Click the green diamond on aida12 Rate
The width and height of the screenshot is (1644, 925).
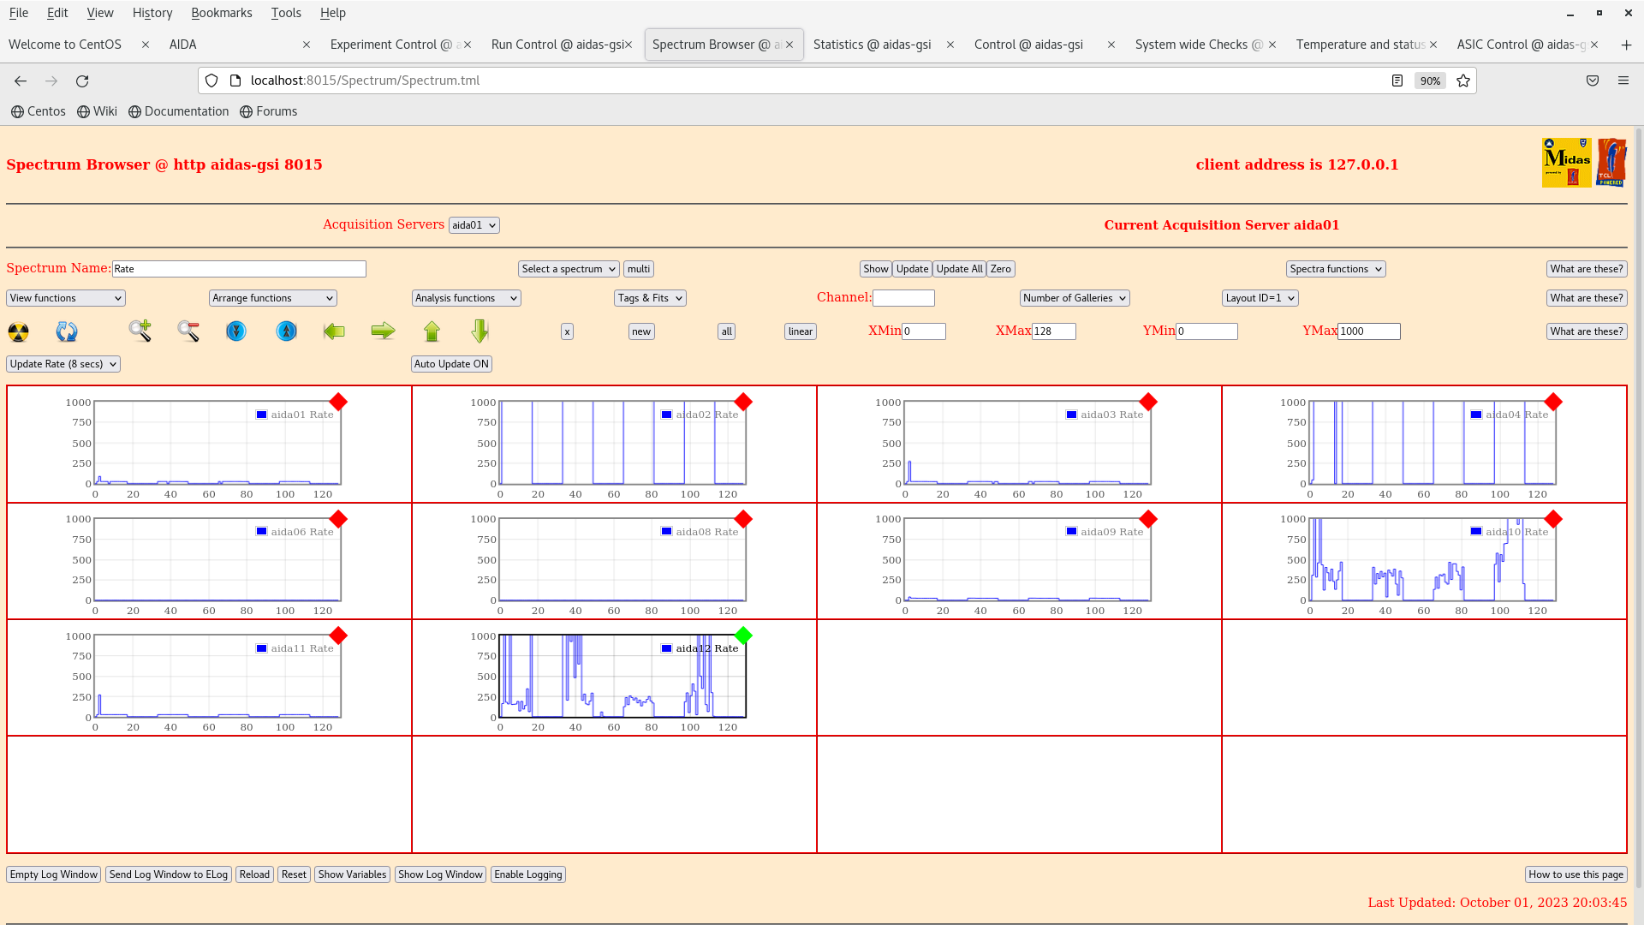pos(743,636)
